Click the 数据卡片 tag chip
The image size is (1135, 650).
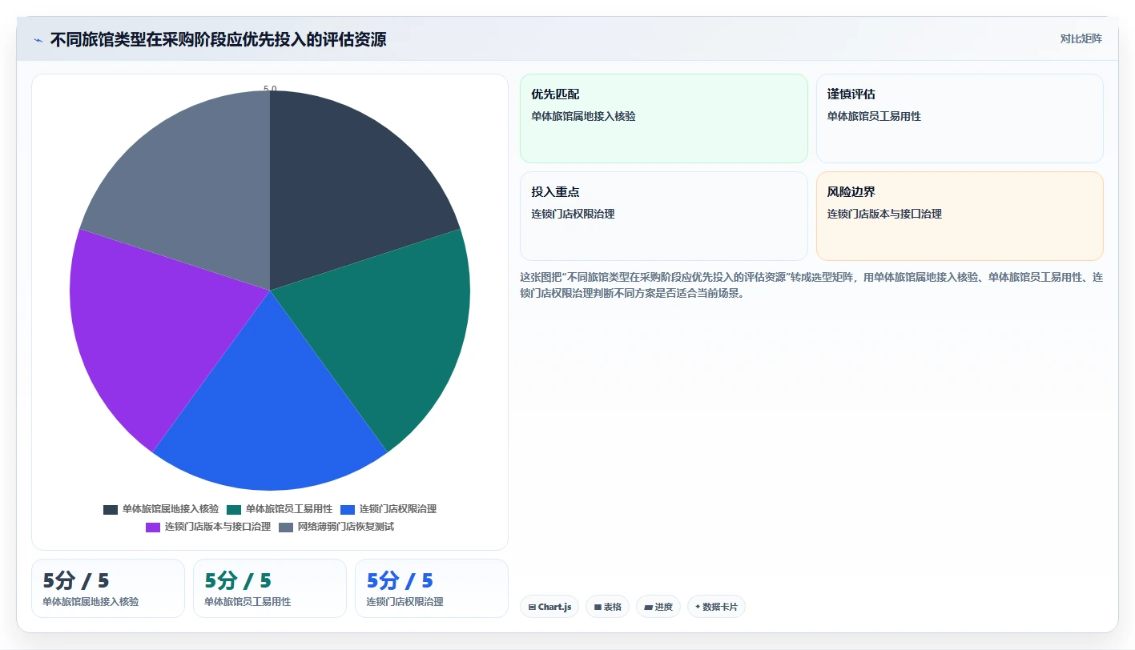click(x=716, y=607)
